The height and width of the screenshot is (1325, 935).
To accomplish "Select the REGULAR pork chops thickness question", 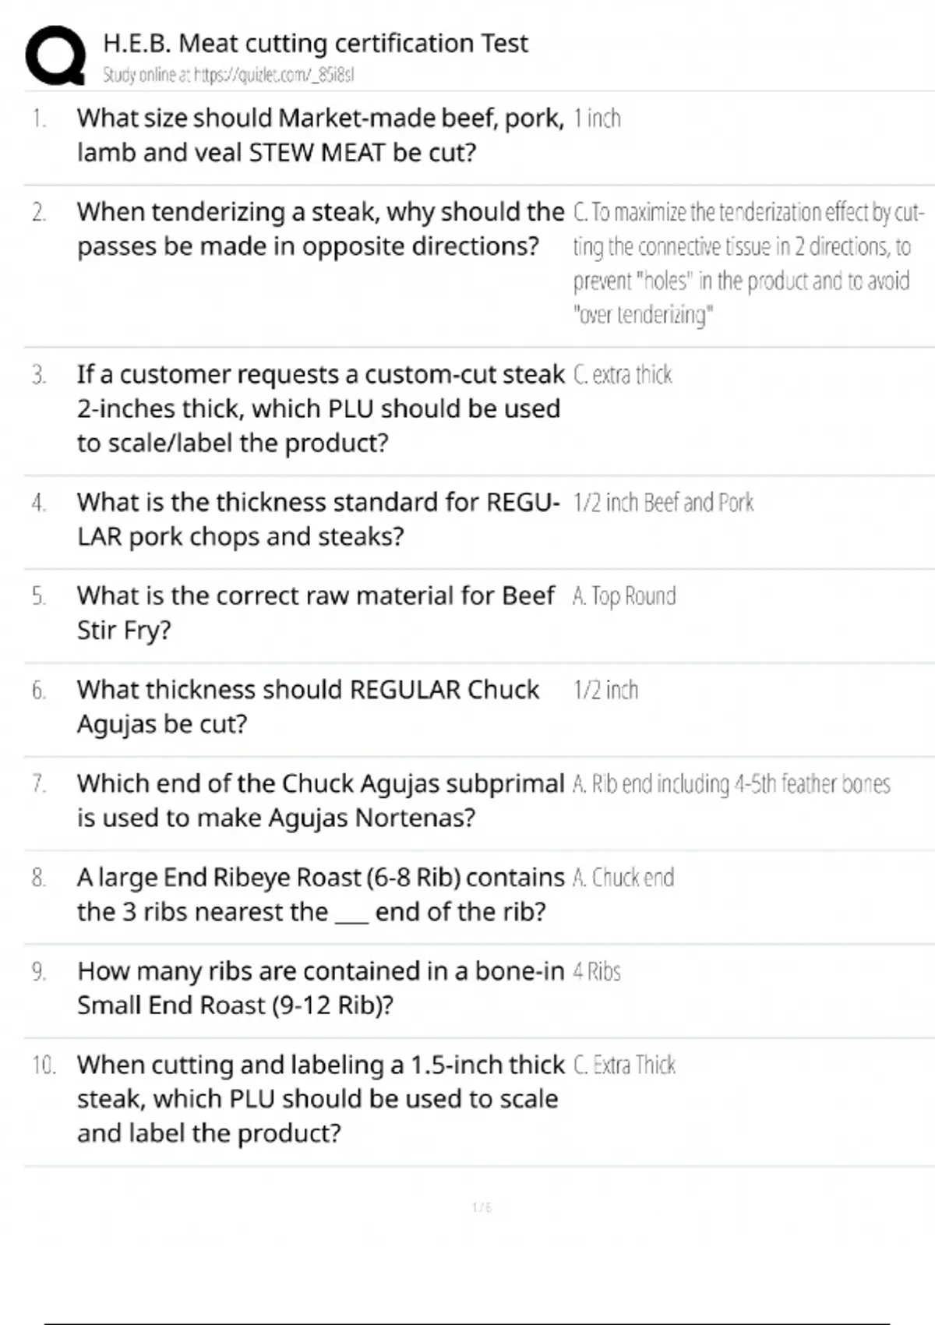I will pyautogui.click(x=318, y=518).
